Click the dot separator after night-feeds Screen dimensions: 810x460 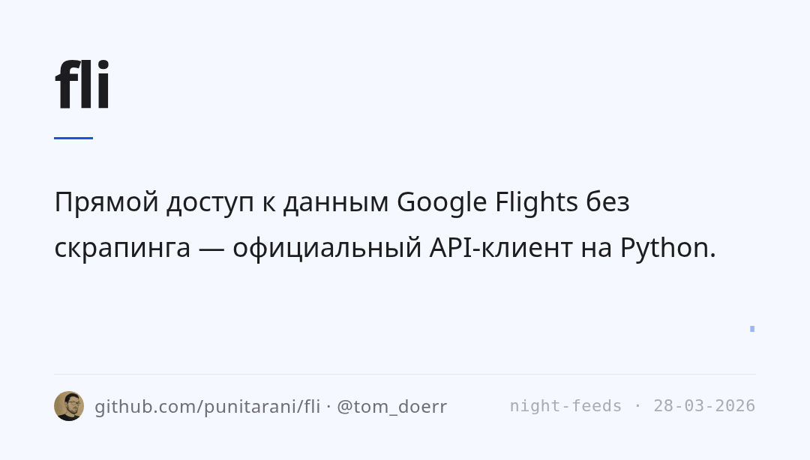[x=637, y=406]
